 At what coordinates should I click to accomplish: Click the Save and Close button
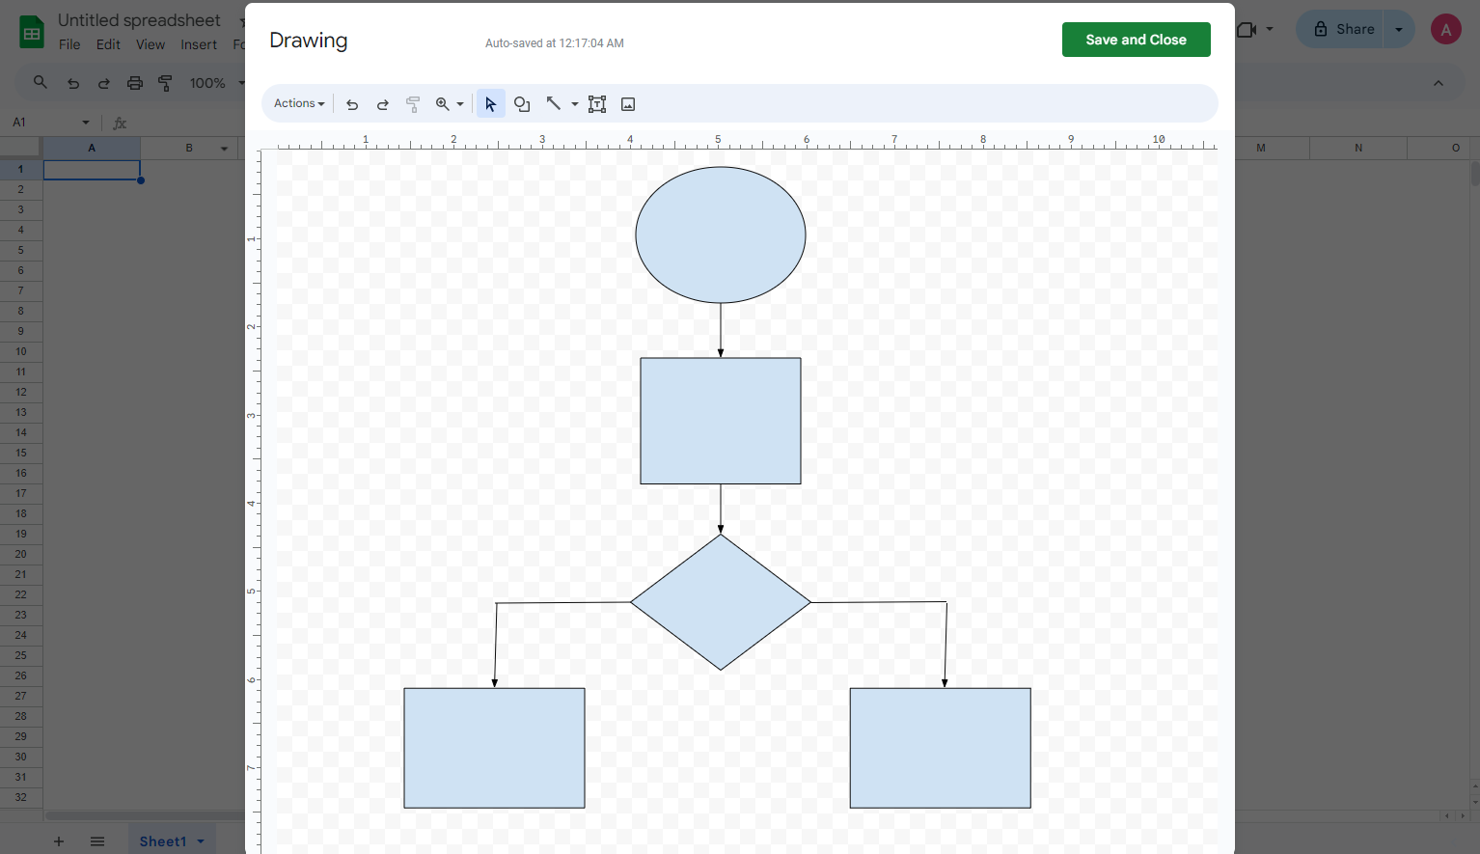(1136, 40)
